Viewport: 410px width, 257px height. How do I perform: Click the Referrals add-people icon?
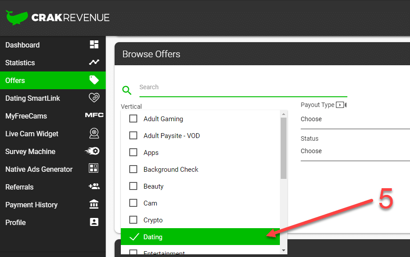click(x=94, y=187)
